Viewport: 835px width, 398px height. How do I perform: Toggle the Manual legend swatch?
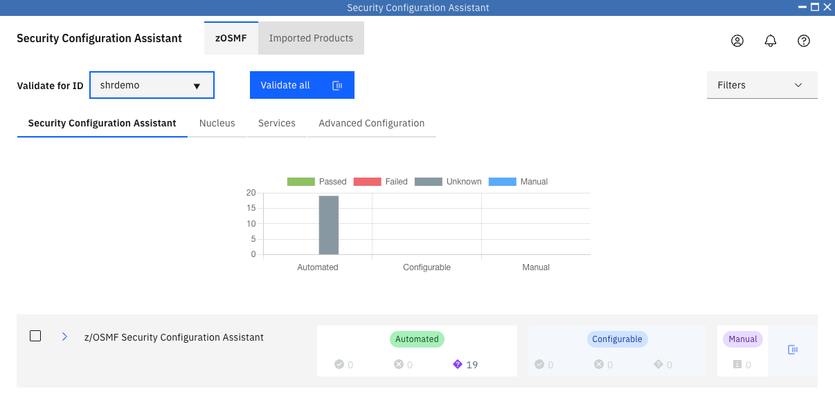coord(503,182)
